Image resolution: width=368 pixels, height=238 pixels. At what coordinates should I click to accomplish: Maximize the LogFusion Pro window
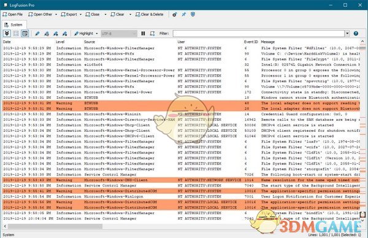pos(345,5)
